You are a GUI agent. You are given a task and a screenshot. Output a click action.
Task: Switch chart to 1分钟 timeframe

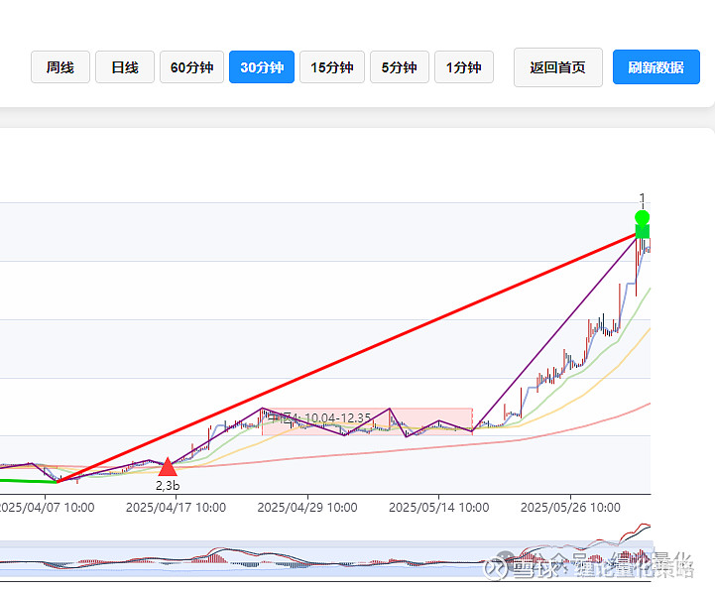[x=464, y=67]
